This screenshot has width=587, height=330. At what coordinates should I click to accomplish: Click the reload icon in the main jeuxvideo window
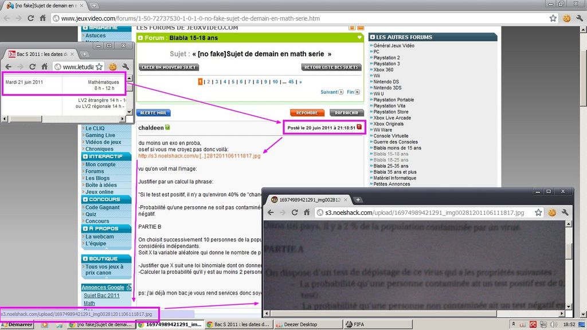(31, 18)
